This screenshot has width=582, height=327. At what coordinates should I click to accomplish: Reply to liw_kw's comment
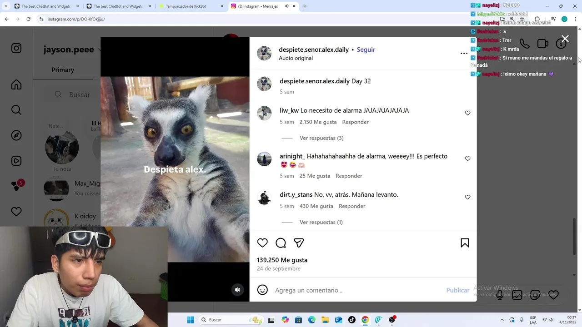(x=356, y=122)
